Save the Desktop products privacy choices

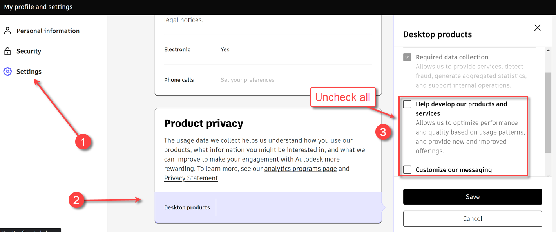tap(472, 196)
